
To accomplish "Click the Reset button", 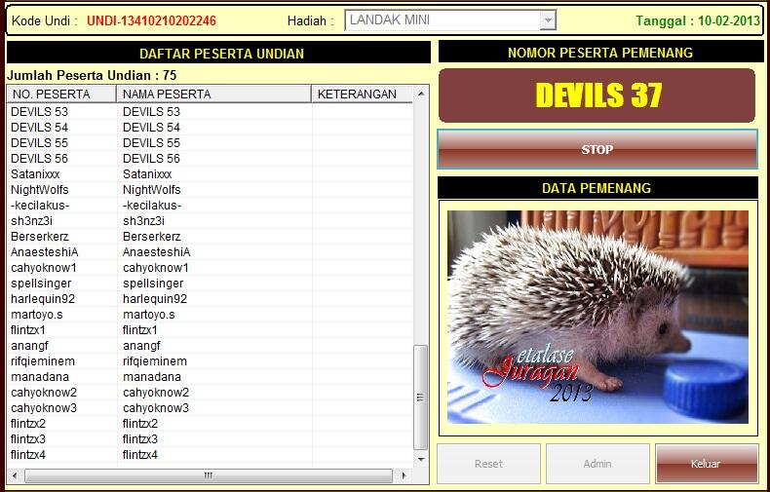I will pos(488,464).
